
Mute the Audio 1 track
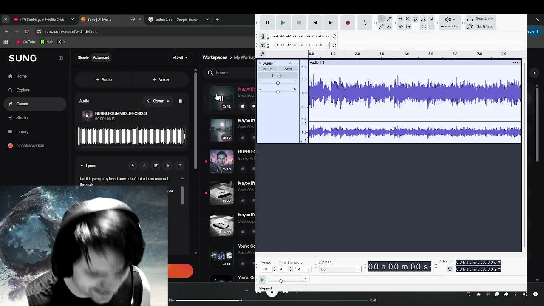(x=267, y=69)
